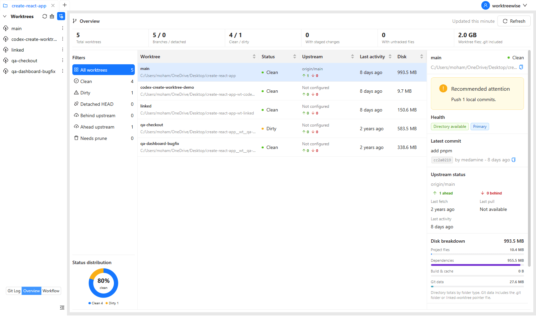Select the qa-dashboard-bugfix table row
536x318 pixels.
coord(282,147)
